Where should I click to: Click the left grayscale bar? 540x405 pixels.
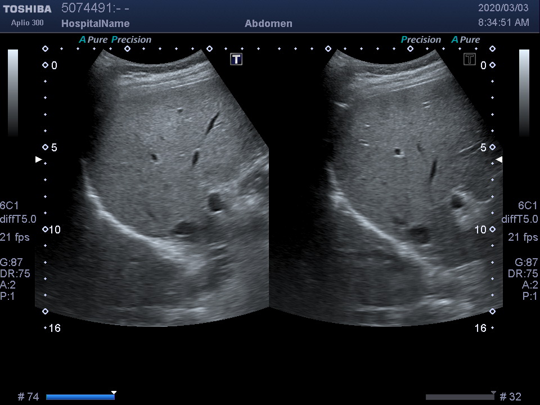(13, 93)
